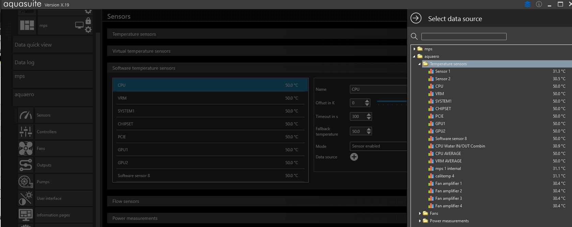
Task: Open the User interface brightness icon
Action: (26, 198)
